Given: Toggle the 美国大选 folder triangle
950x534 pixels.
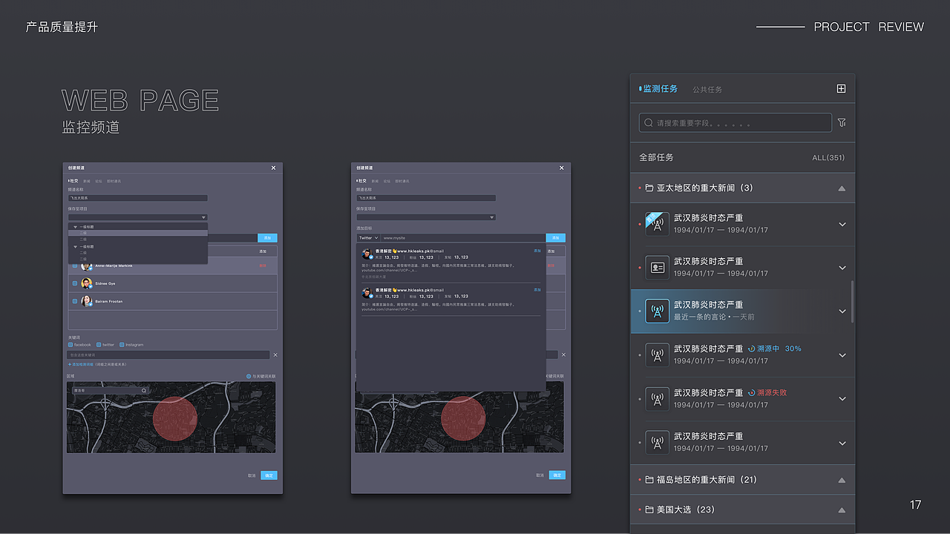Looking at the screenshot, I should (x=842, y=510).
